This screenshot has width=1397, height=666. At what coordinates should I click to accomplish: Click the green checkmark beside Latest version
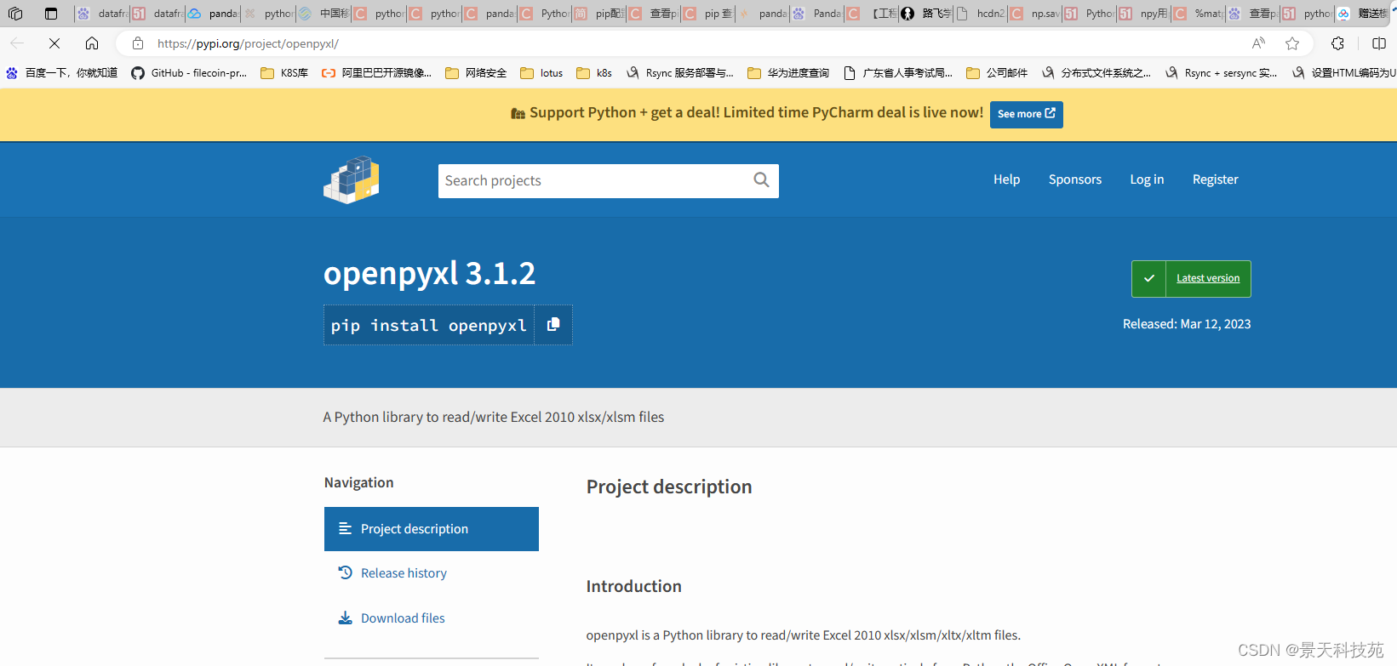[x=1148, y=278]
